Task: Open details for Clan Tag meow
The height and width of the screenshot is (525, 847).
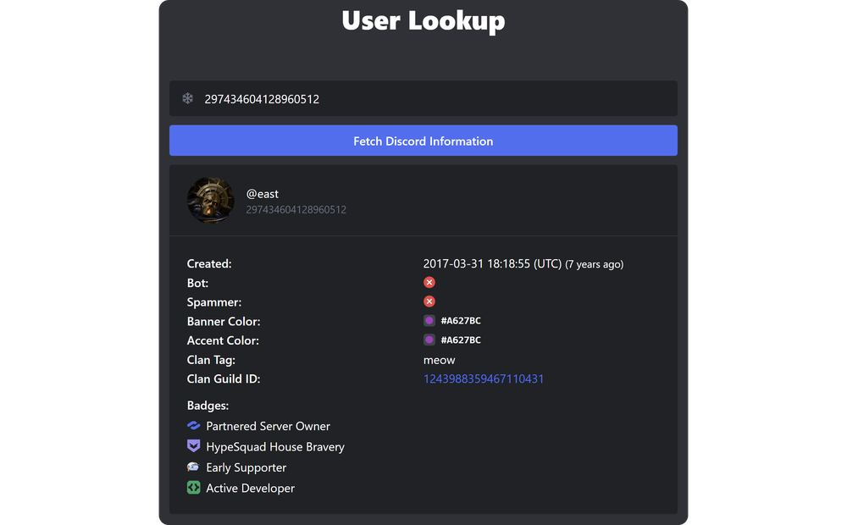Action: [x=439, y=360]
